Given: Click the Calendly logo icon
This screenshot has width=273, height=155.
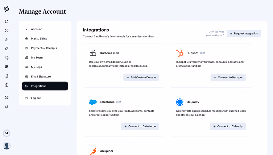Looking at the screenshot, I should click(x=180, y=102).
